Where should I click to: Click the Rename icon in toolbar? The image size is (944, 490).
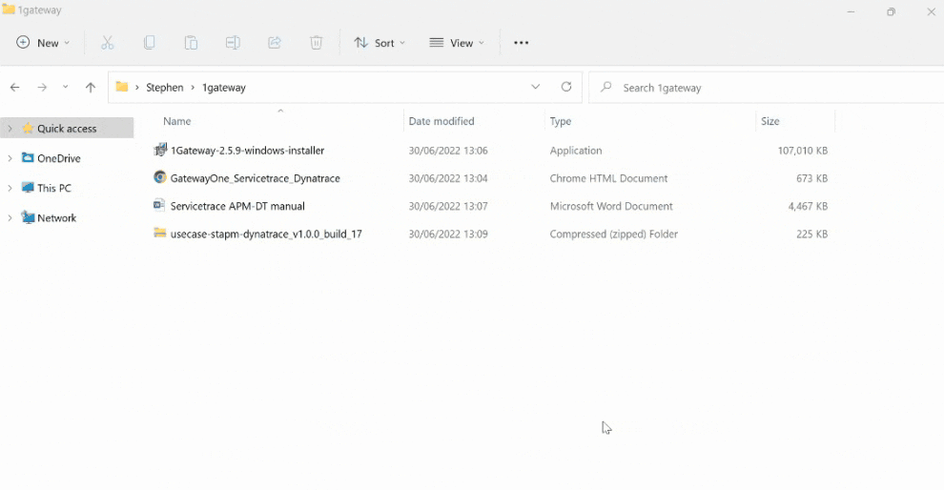233,43
